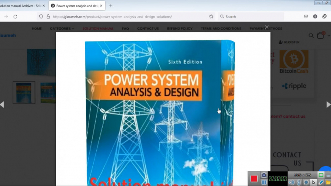331x186 pixels.
Task: Open the FAQ page
Action: [125, 28]
